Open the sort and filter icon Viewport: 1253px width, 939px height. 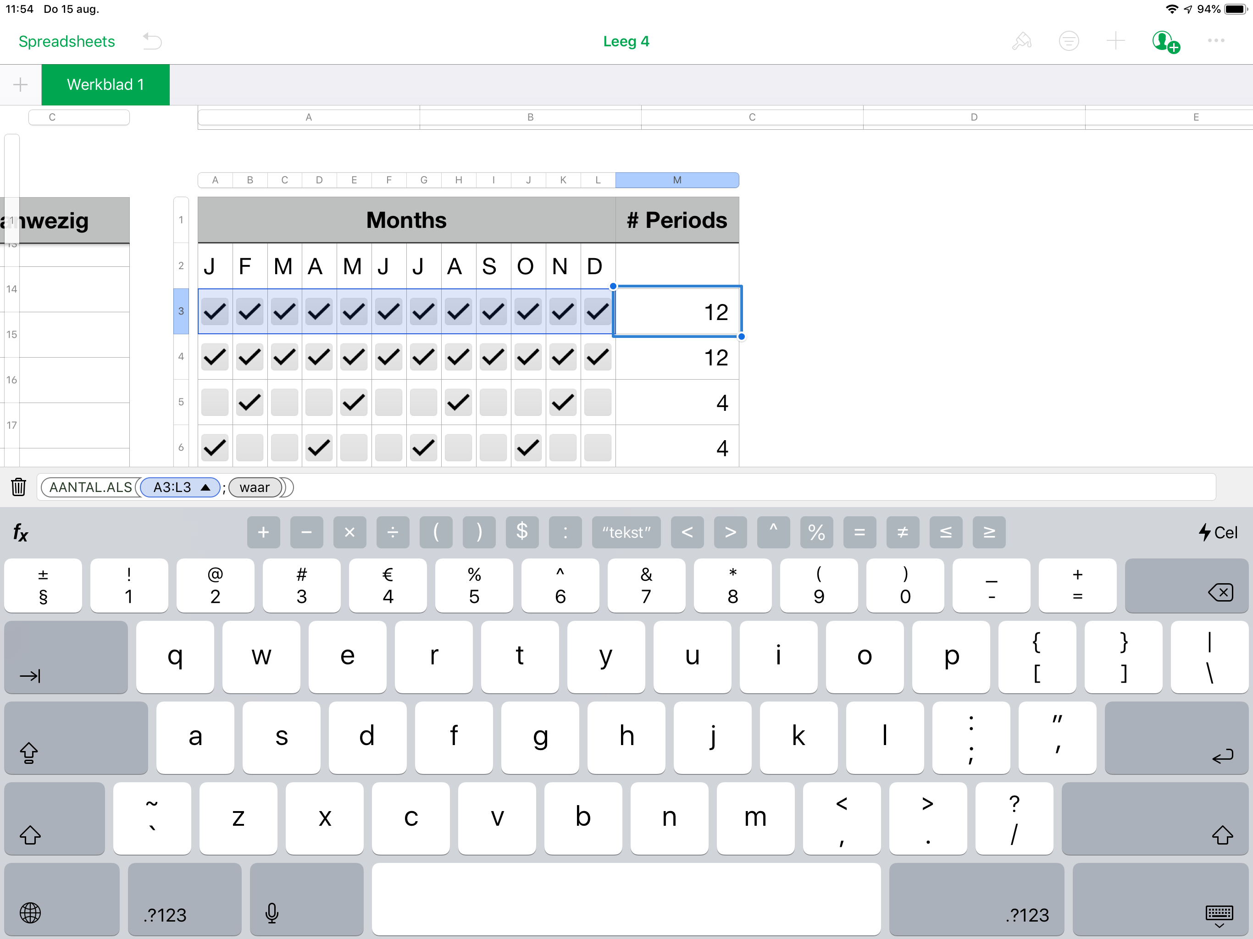[x=1068, y=41]
